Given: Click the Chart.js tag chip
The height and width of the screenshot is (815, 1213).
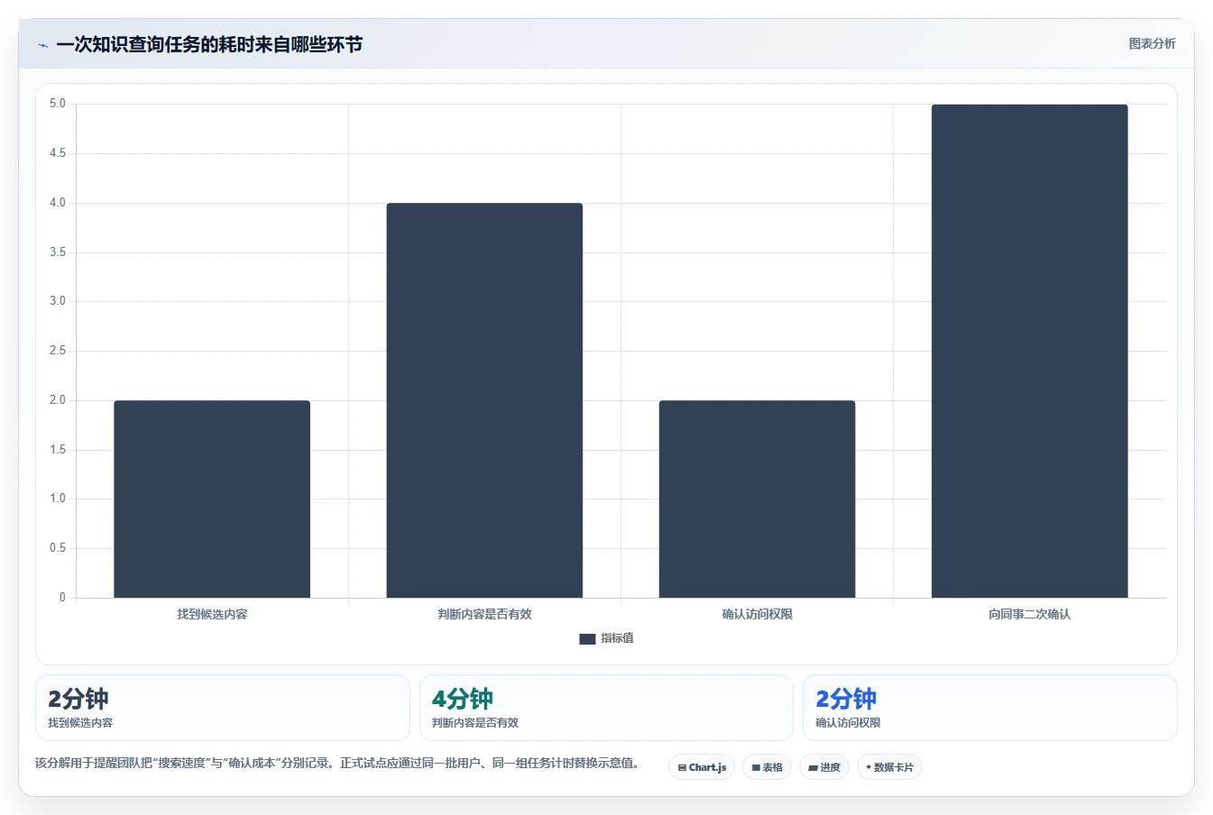Looking at the screenshot, I should point(702,767).
